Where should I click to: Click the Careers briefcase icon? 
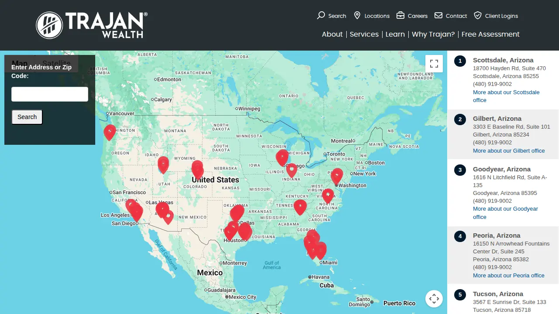point(400,15)
